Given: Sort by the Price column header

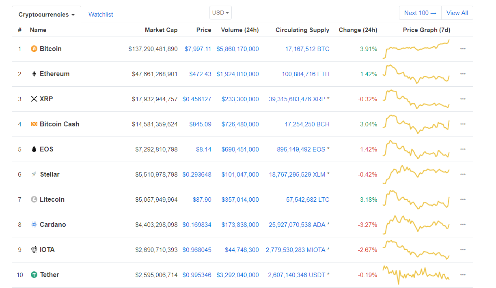Looking at the screenshot, I should pyautogui.click(x=204, y=30).
